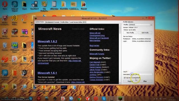This screenshot has height=101, width=179.
Task: Open the Minecraft 1.6.2 news heading link
Action: tap(47, 42)
